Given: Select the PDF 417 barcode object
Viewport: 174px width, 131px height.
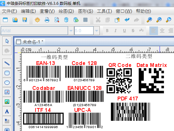Looking at the screenshot, I should (130, 112).
